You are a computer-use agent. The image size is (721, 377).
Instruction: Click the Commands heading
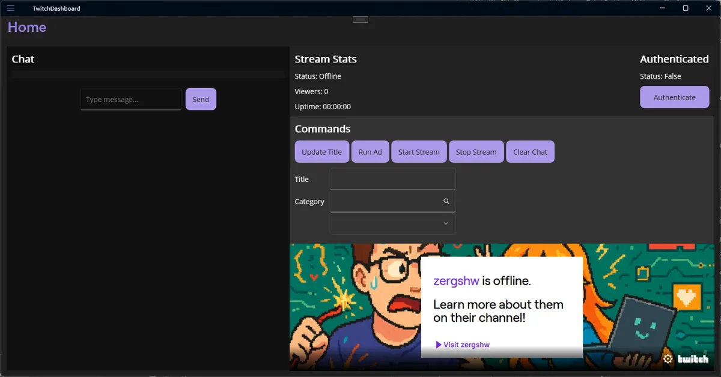coord(323,128)
